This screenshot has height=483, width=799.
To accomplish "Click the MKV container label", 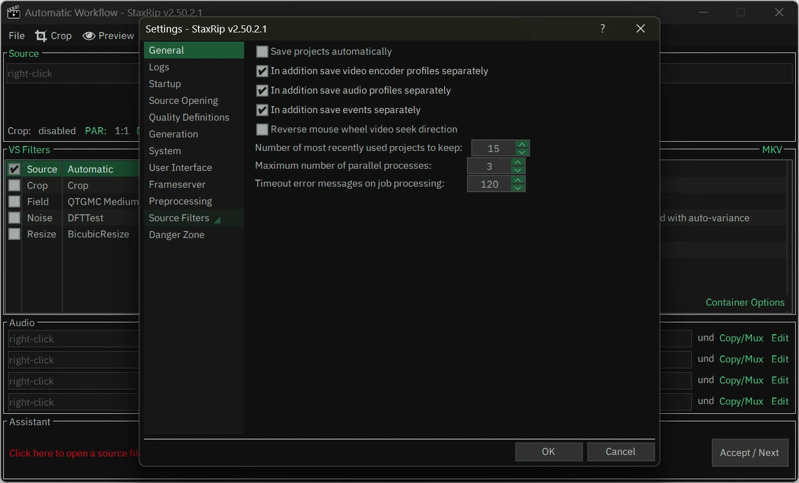I will coord(772,150).
